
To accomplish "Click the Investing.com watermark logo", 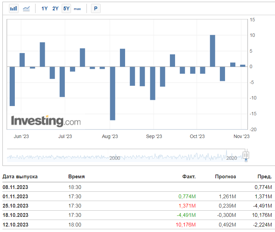I will (x=46, y=121).
